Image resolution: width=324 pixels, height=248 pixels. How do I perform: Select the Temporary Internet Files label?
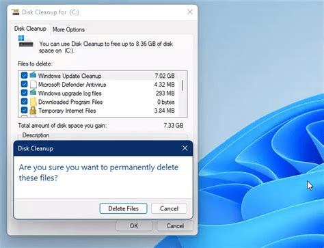point(67,111)
